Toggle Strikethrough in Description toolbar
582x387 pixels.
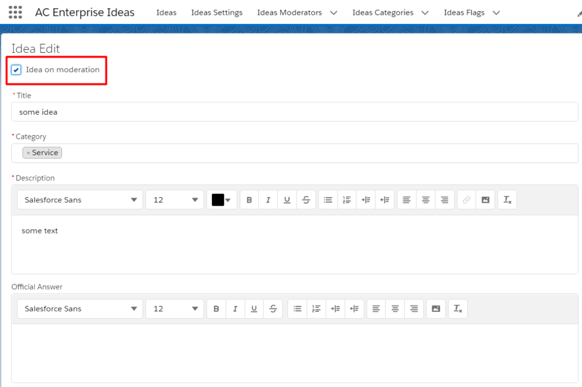pos(306,199)
